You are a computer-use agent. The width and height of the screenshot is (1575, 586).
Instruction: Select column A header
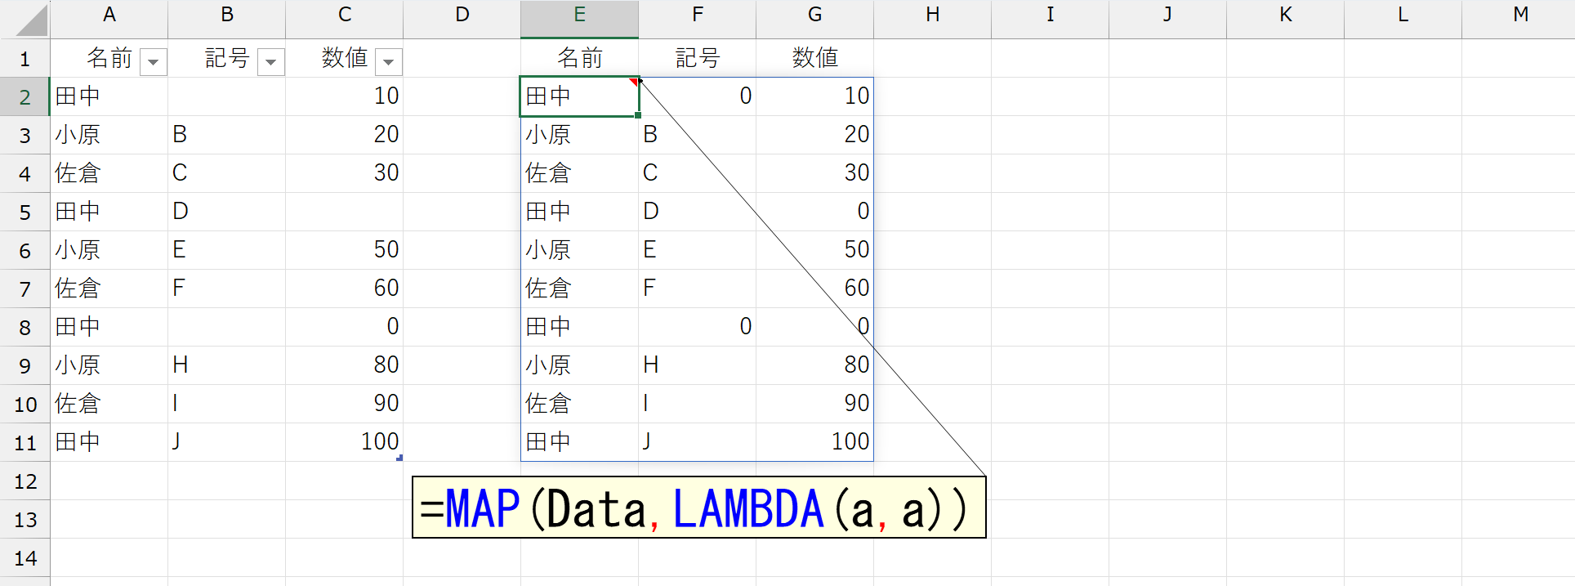[109, 16]
